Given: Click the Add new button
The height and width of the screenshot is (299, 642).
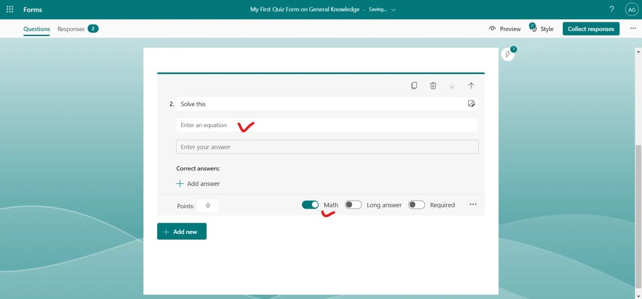Looking at the screenshot, I should click(x=182, y=232).
